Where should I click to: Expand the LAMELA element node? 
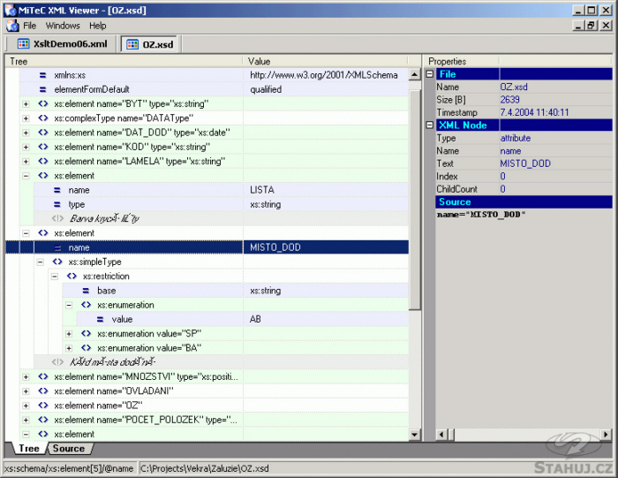(26, 162)
